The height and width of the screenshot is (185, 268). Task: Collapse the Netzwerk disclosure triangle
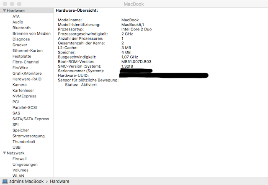pos(4,153)
